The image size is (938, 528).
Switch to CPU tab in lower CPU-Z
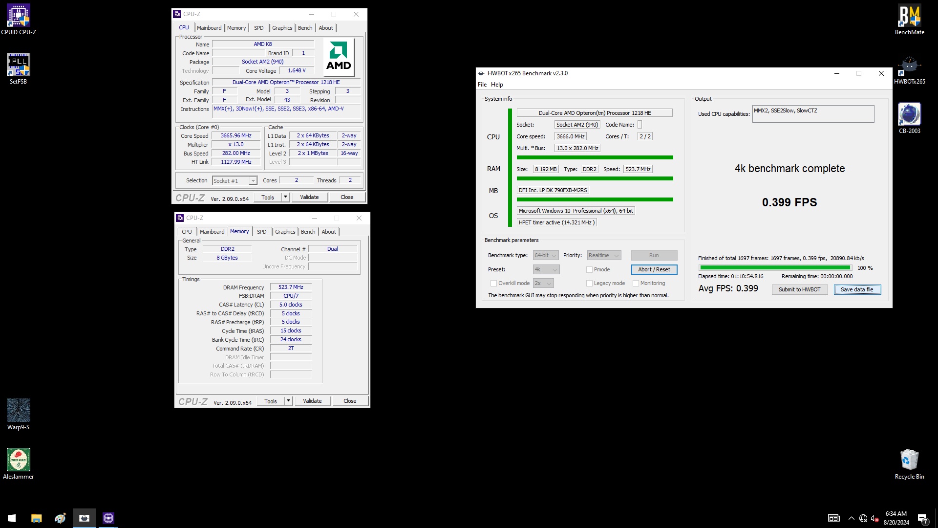pos(187,232)
